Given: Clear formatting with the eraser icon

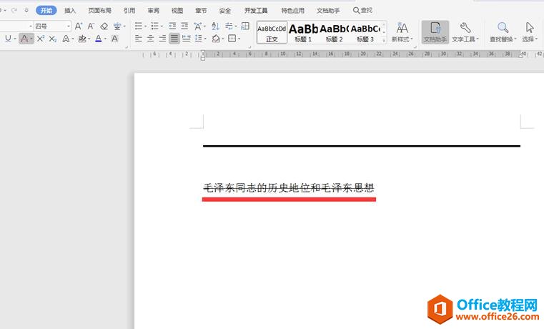Looking at the screenshot, I should 104,26.
